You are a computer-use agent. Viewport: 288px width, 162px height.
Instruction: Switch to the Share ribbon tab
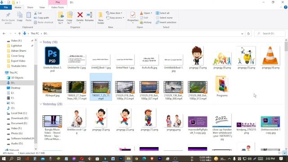click(30, 7)
